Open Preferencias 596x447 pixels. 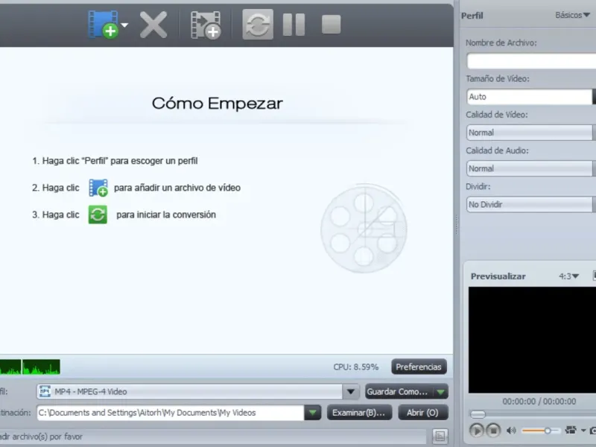[x=419, y=367]
